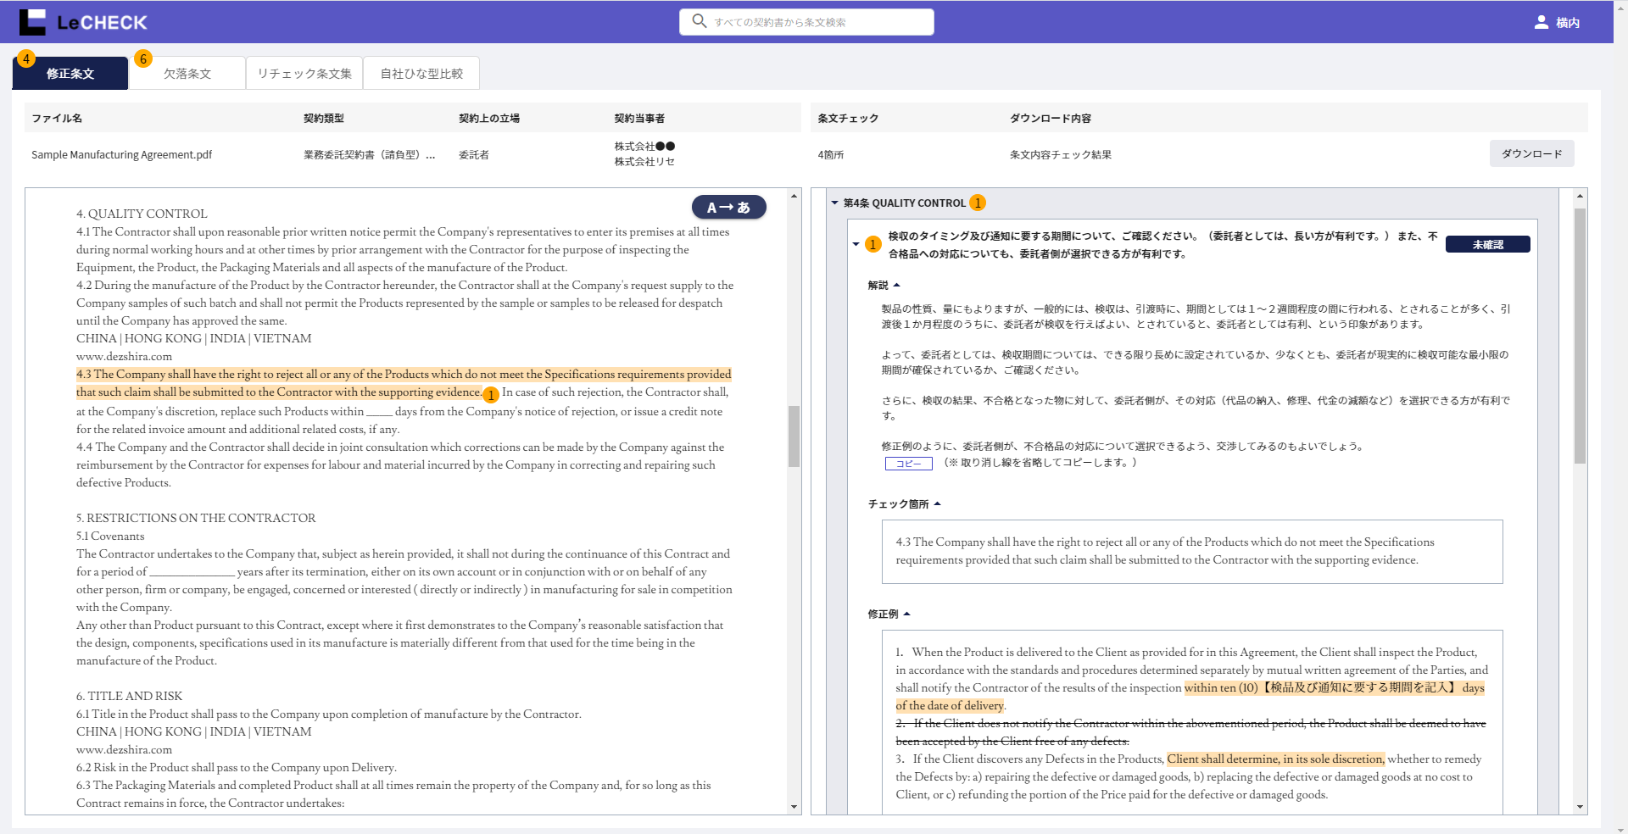
Task: Click the 委託者 position cell
Action: click(x=473, y=154)
